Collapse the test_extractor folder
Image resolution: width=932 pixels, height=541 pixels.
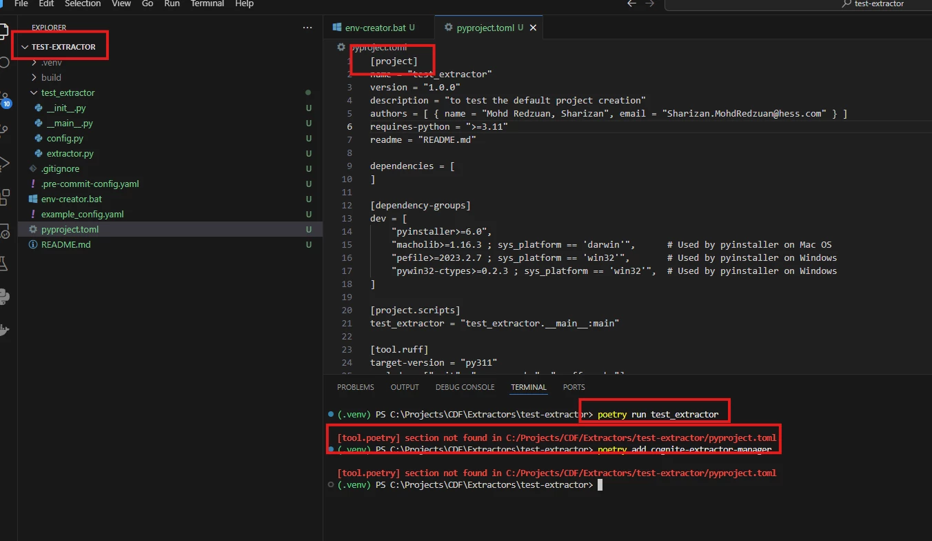coord(68,92)
